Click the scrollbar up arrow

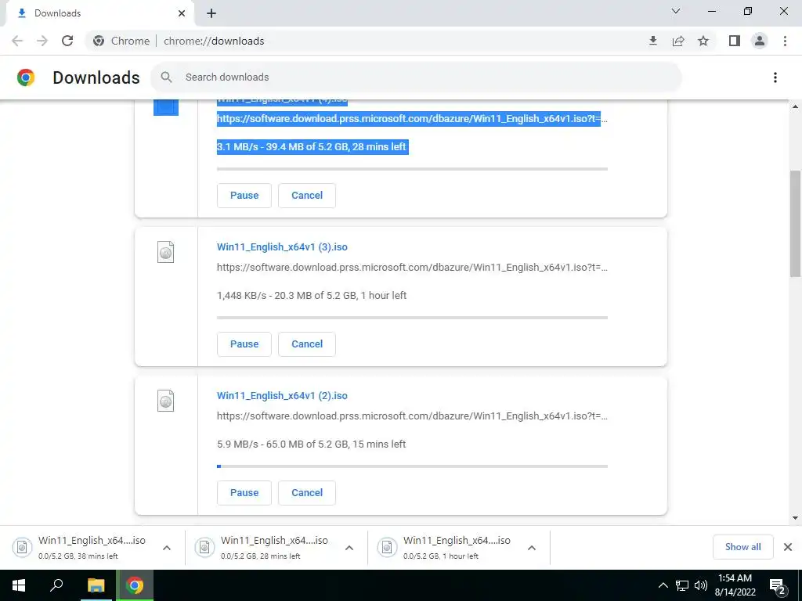coord(795,106)
